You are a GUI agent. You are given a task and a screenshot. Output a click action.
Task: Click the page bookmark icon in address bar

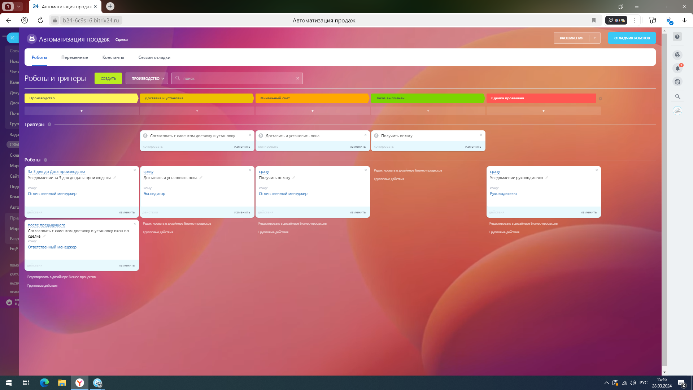(594, 21)
